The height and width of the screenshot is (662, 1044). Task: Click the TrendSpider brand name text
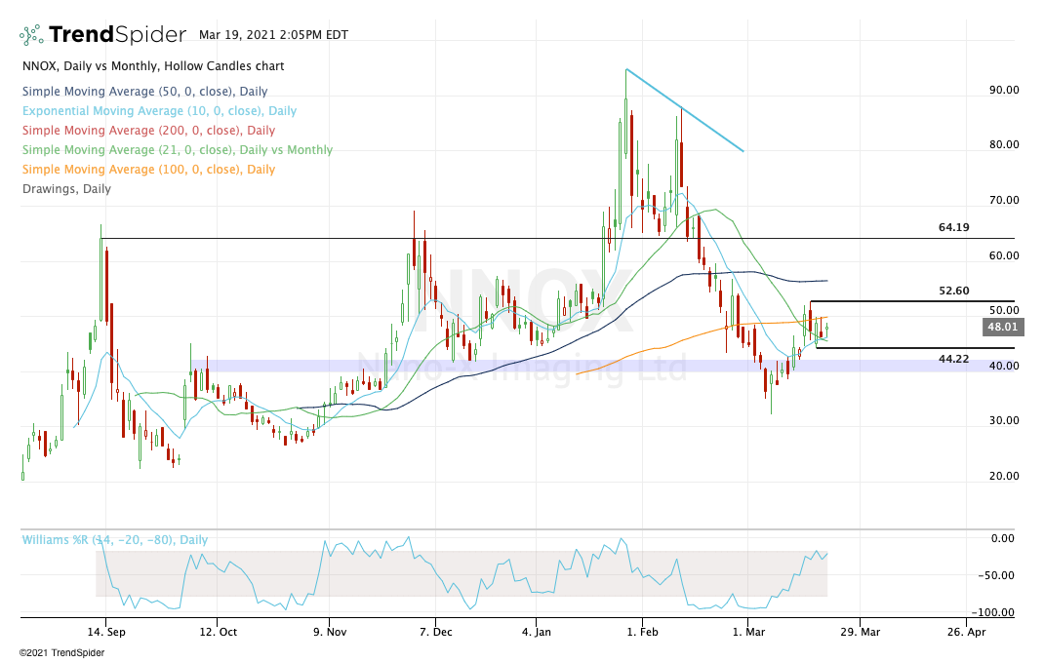coord(117,34)
